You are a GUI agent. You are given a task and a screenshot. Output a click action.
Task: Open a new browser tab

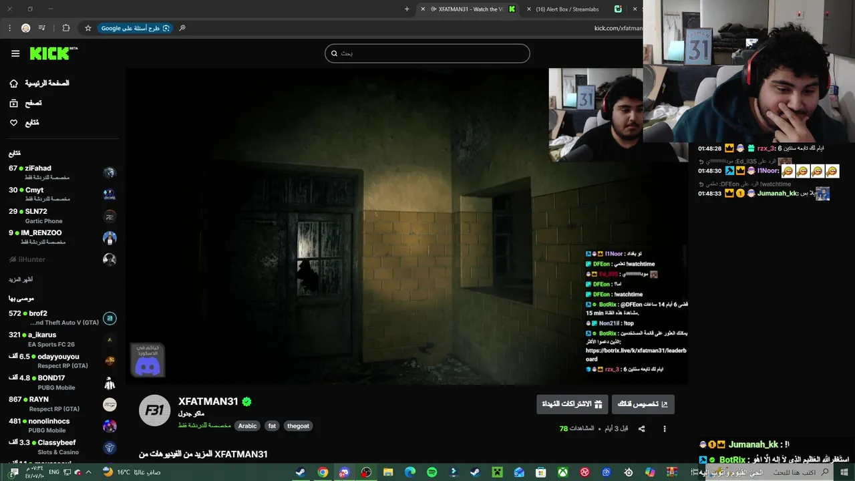click(x=407, y=9)
